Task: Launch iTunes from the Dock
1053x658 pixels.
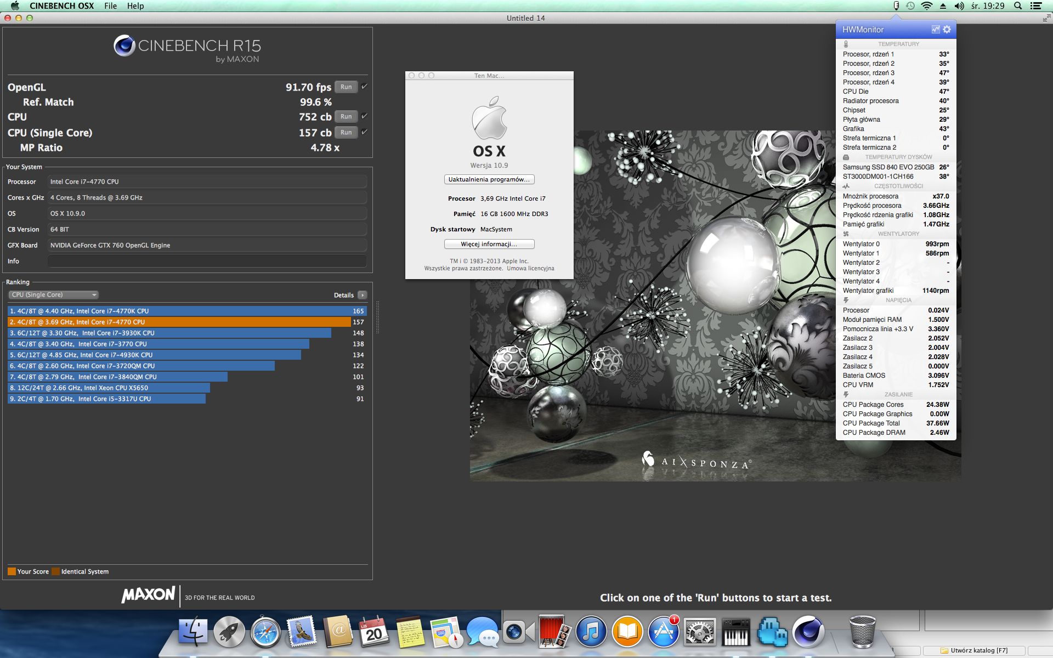Action: click(x=591, y=632)
